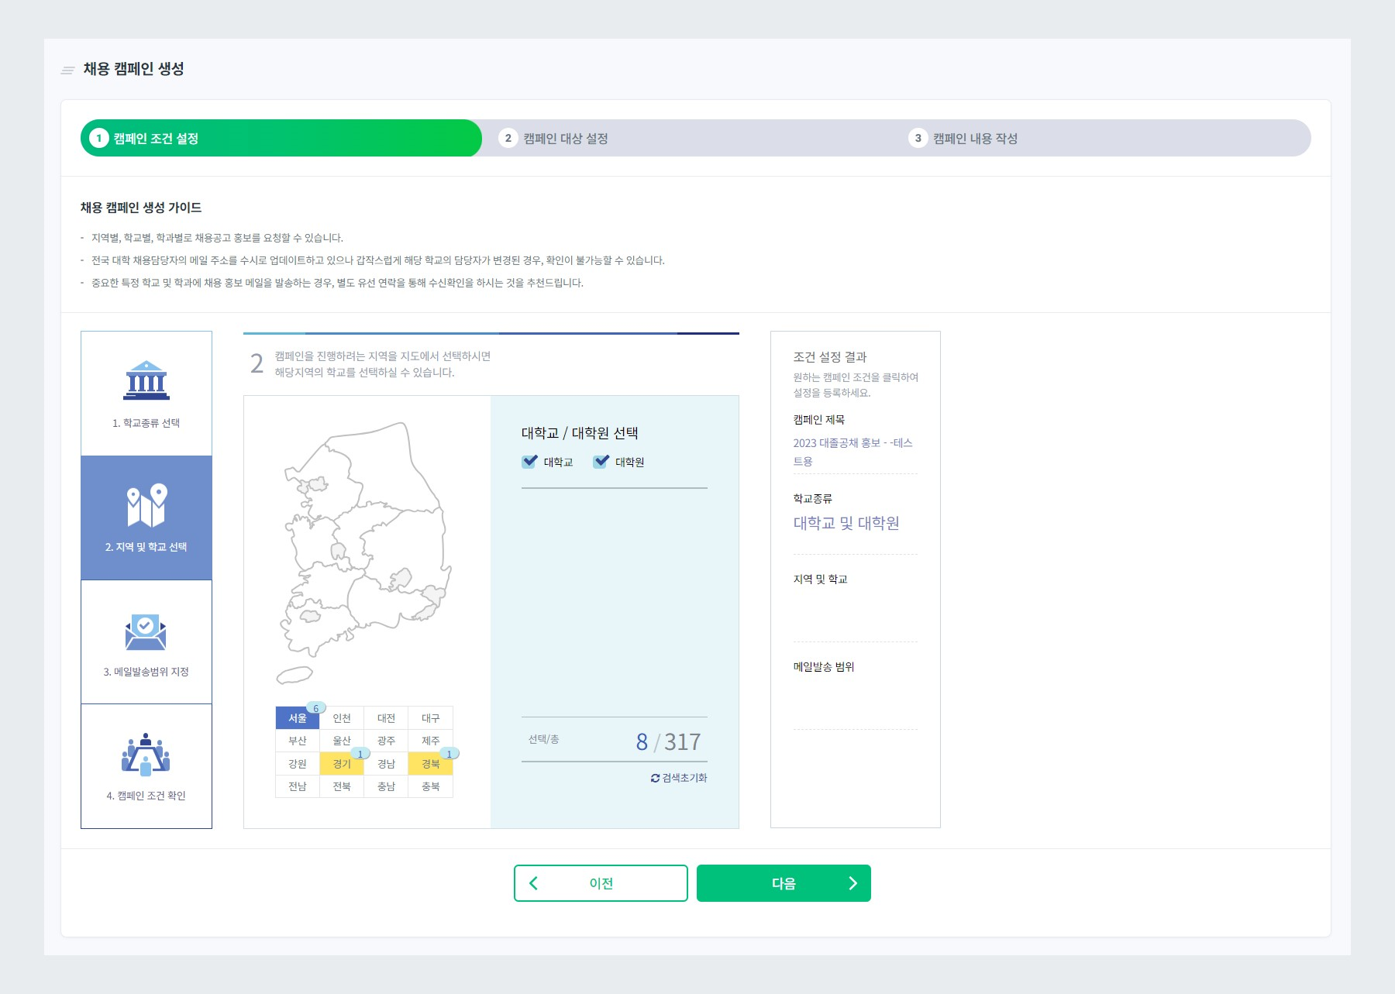Click the 2023 대졸공채 홍보 campaign title link
The height and width of the screenshot is (994, 1395).
853,452
